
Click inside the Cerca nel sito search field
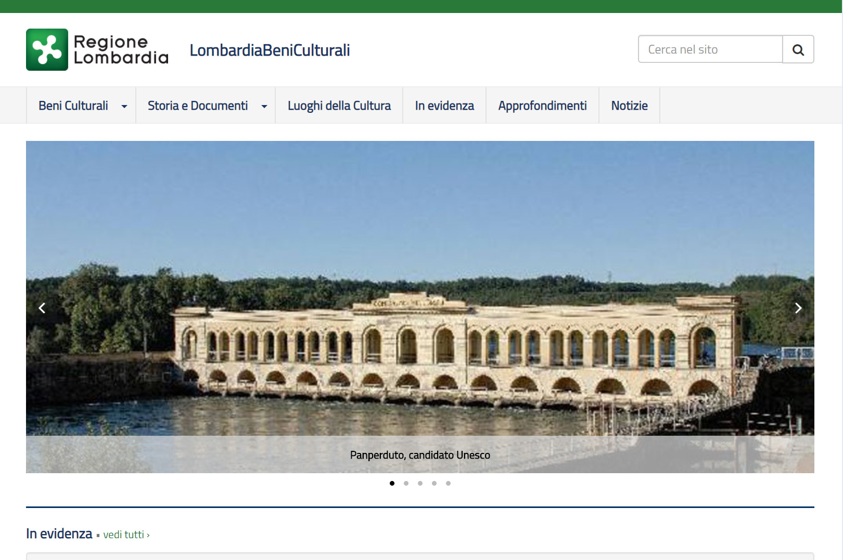pos(710,49)
